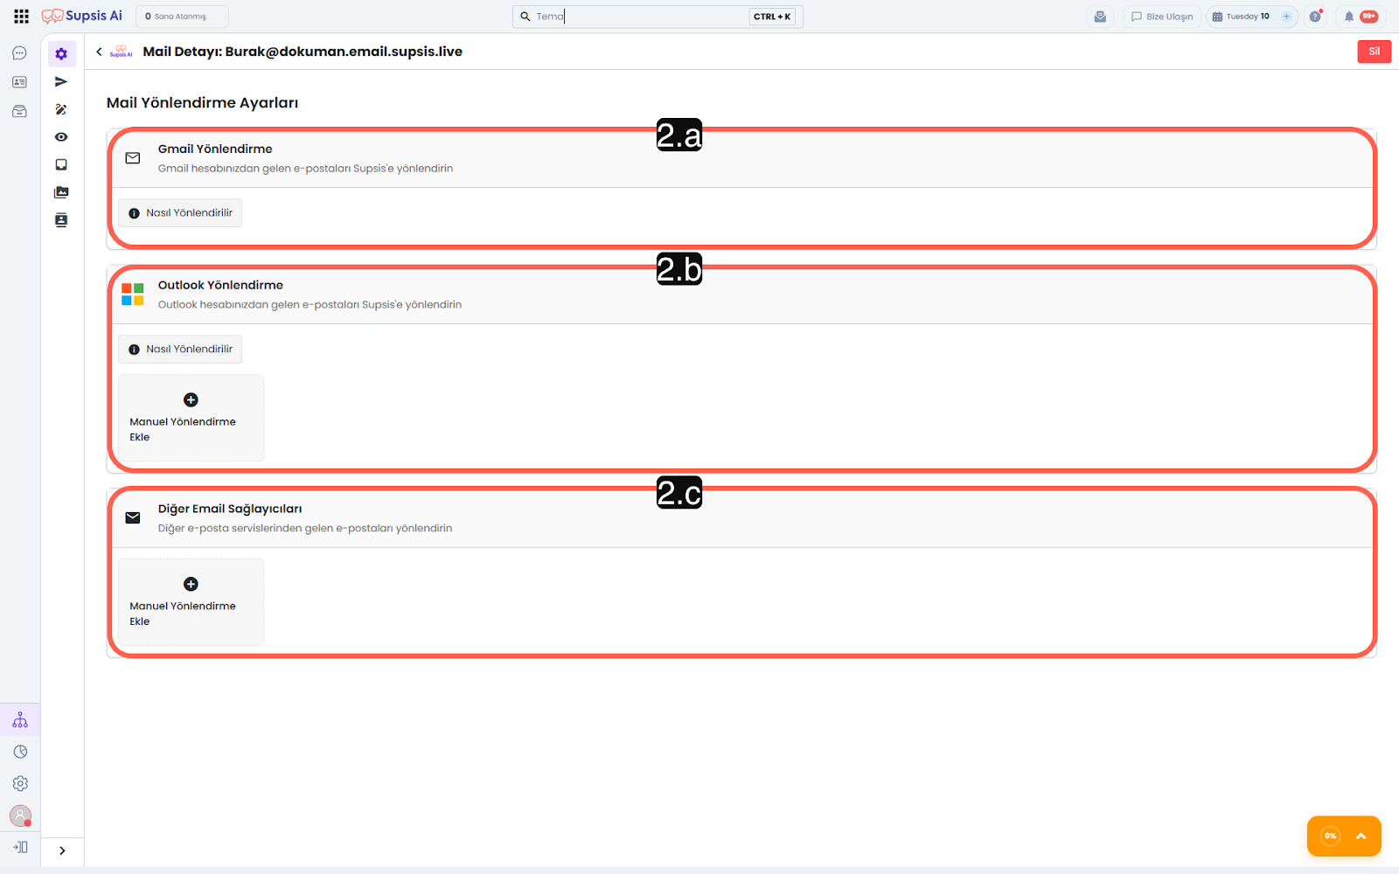Open the apps grid menu
This screenshot has width=1399, height=874.
coord(21,17)
